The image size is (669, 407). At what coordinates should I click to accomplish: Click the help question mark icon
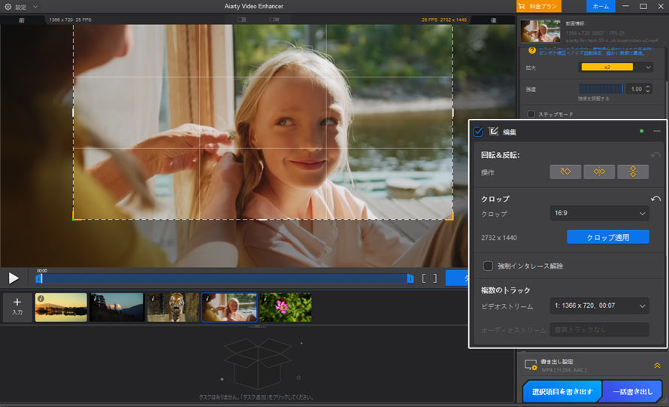[532, 50]
